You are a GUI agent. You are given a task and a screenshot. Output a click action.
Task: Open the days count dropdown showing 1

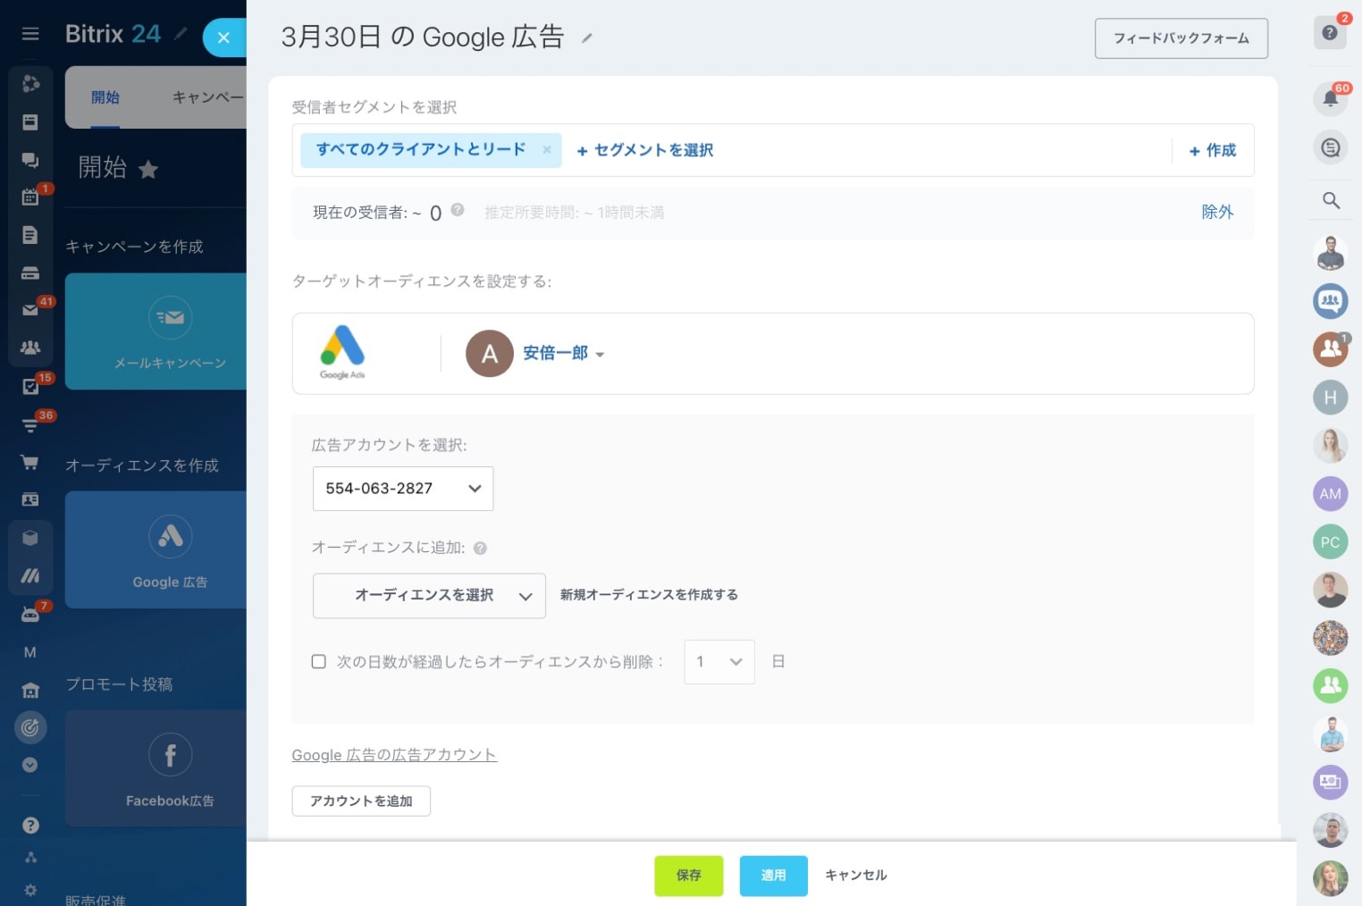tap(719, 662)
